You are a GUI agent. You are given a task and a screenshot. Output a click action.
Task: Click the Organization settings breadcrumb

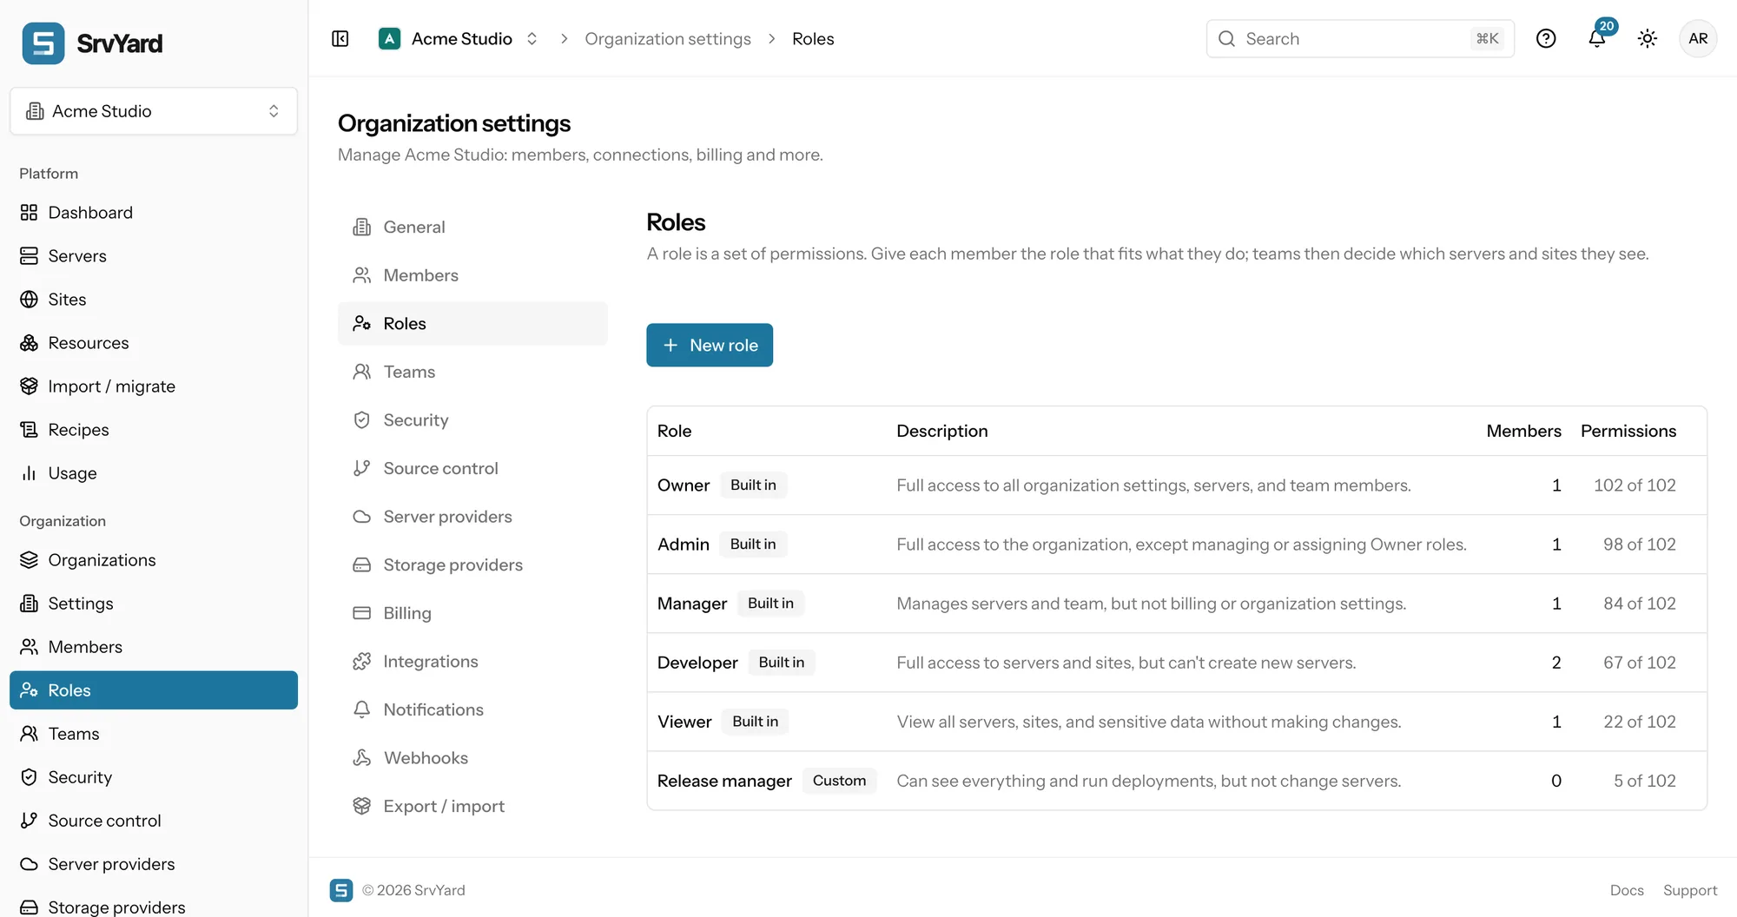(x=668, y=39)
